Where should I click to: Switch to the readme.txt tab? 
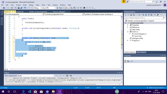tap(20, 12)
